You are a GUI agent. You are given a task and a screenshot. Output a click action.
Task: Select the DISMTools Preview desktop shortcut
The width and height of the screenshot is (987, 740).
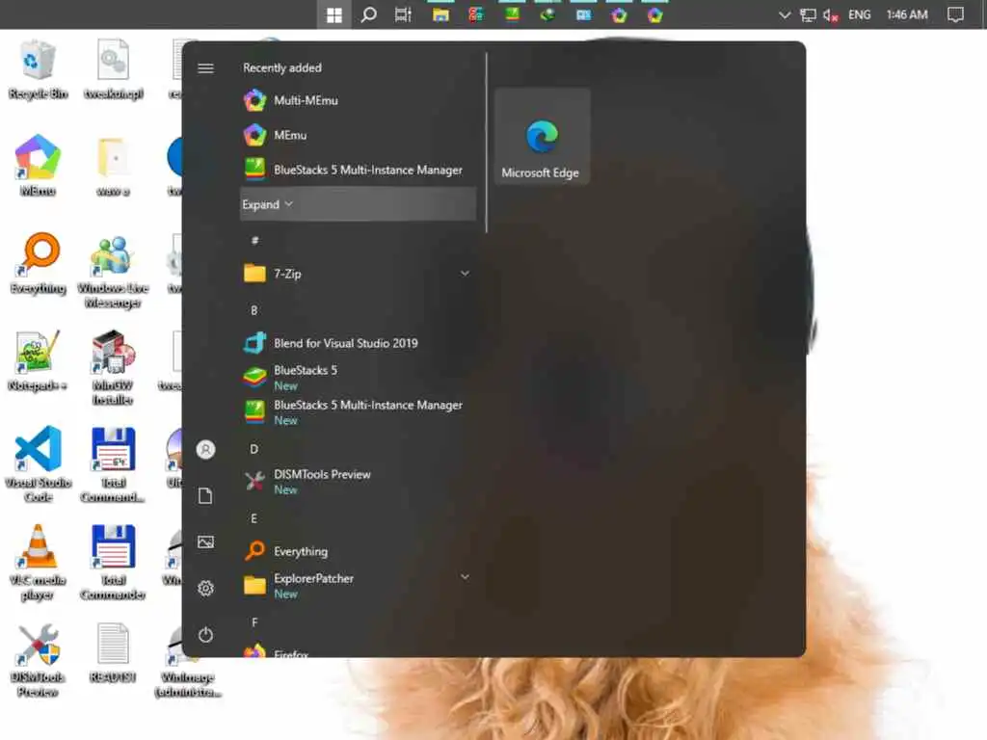coord(38,661)
